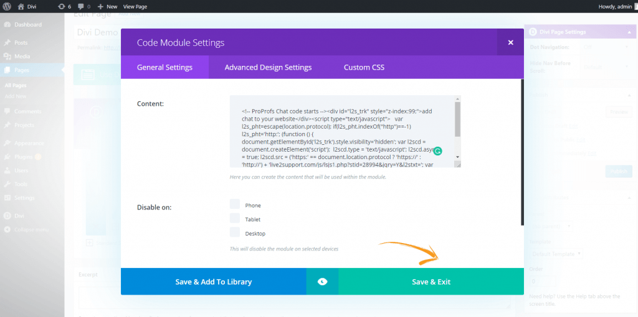Click the Save & Add To Library button
The width and height of the screenshot is (638, 317).
(214, 282)
